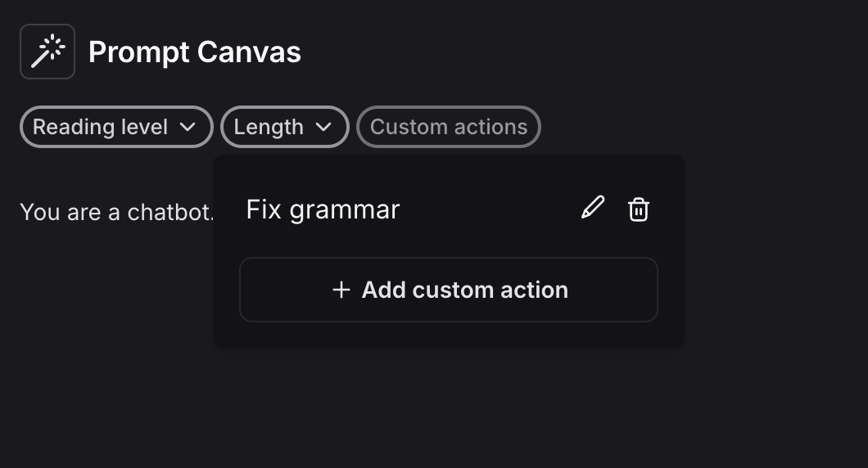Expand the Length dropdown
Screen dimensions: 868x468
point(284,127)
